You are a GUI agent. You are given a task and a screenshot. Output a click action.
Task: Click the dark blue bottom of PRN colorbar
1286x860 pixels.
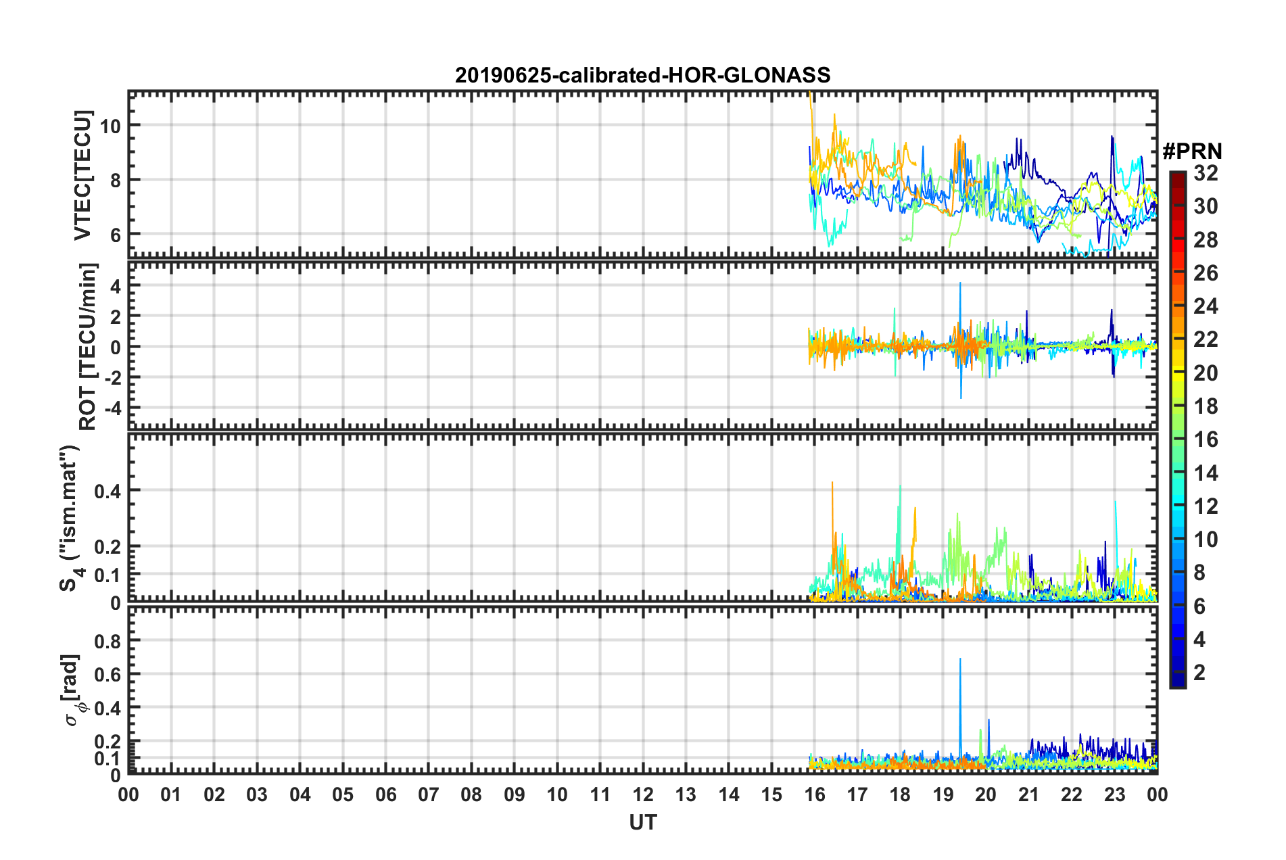pos(1178,679)
